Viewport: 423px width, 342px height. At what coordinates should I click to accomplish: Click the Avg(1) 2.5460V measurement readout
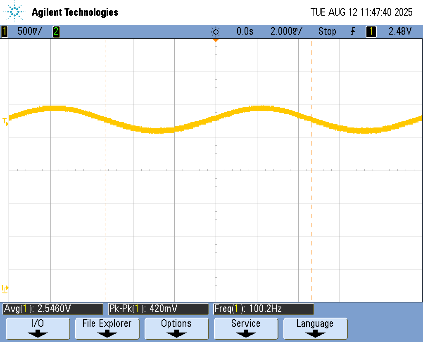pyautogui.click(x=53, y=309)
